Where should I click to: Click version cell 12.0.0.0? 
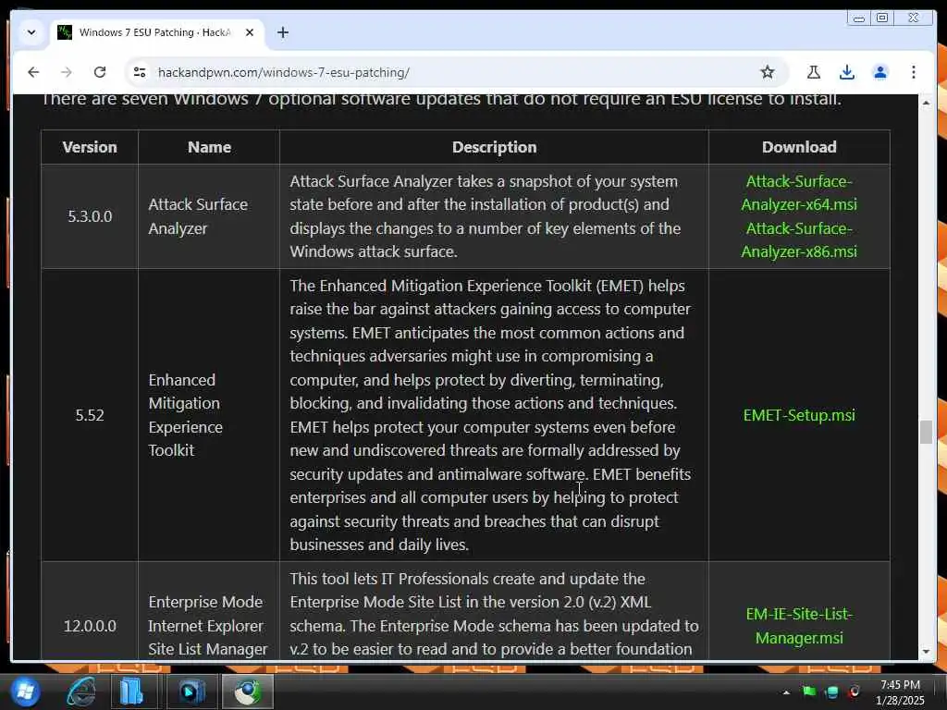pyautogui.click(x=90, y=626)
